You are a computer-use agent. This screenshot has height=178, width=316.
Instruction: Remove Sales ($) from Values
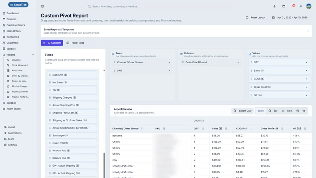pyautogui.click(x=307, y=71)
